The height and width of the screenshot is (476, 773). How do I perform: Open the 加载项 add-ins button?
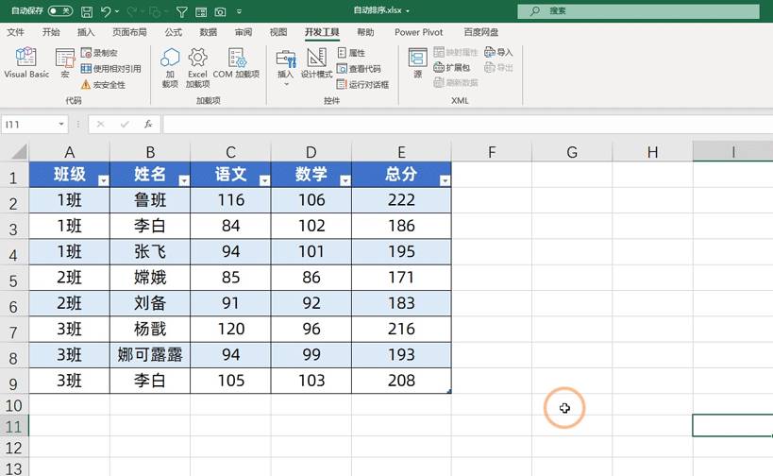tap(170, 68)
